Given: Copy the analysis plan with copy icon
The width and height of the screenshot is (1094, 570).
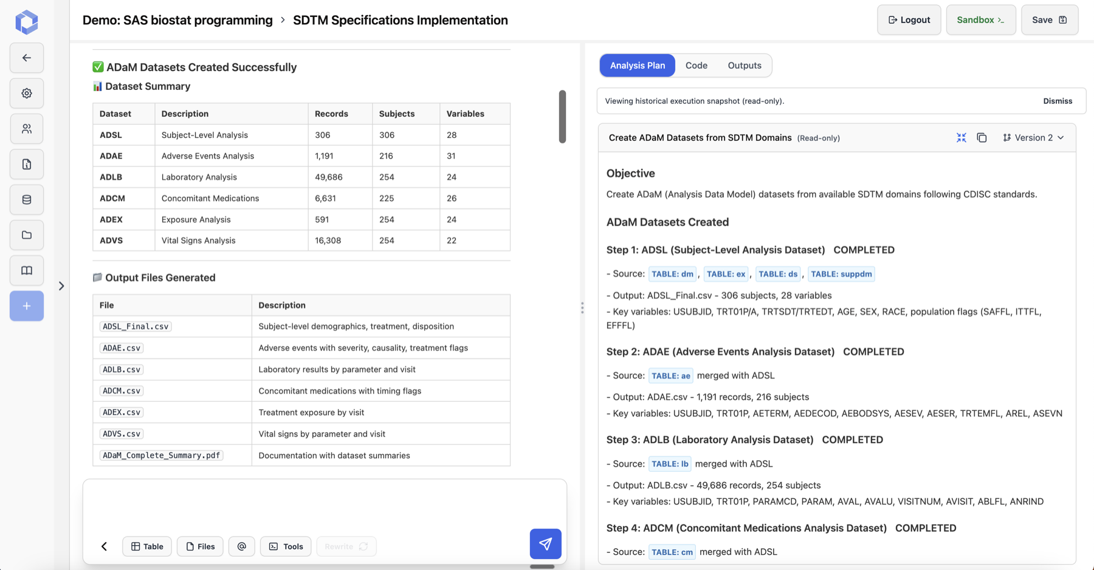Looking at the screenshot, I should click(x=982, y=138).
